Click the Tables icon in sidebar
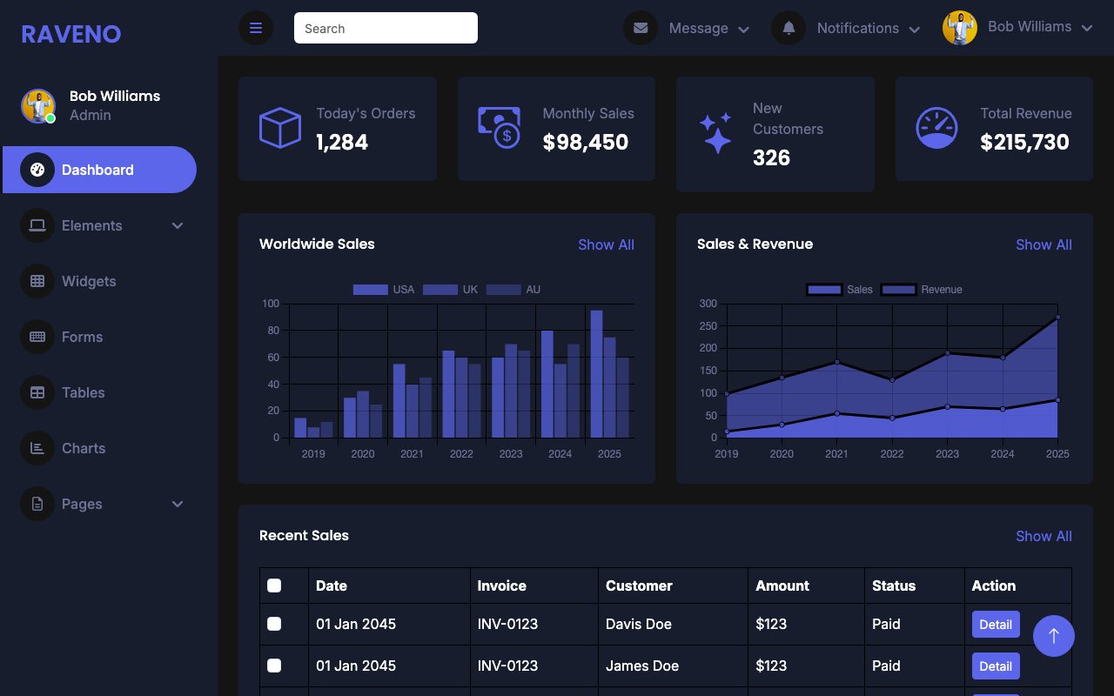 [37, 392]
